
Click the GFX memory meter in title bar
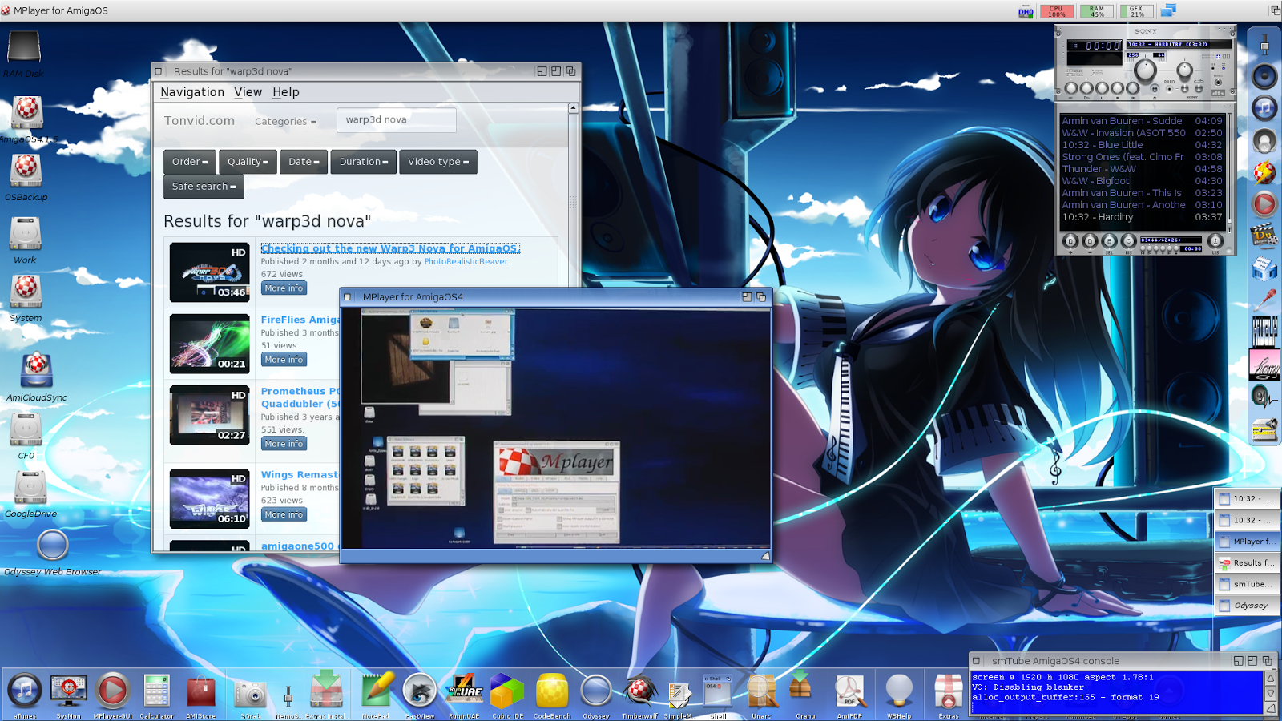tap(1137, 11)
